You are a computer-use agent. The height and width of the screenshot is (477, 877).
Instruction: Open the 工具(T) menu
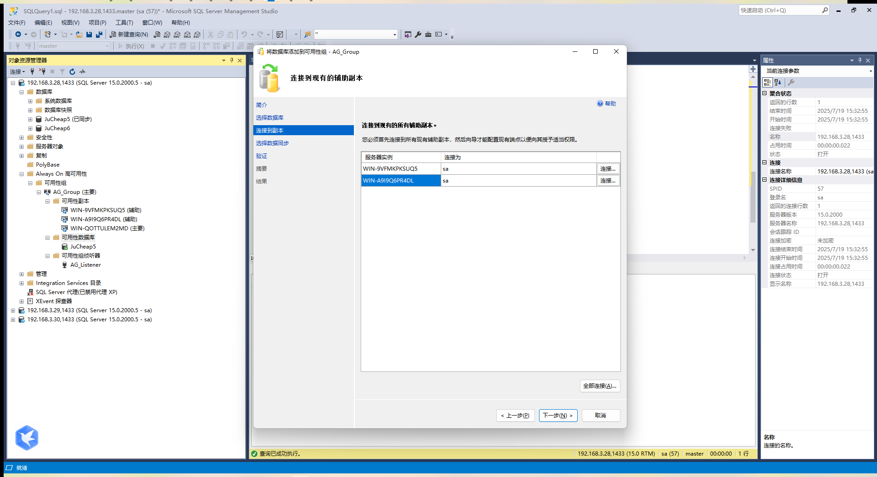[x=124, y=22]
